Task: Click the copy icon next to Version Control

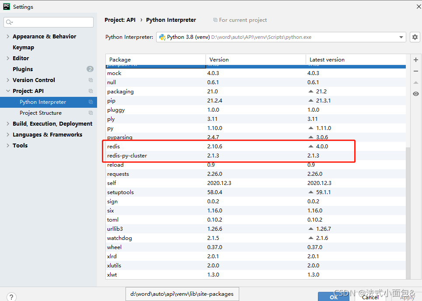Action: click(91, 80)
